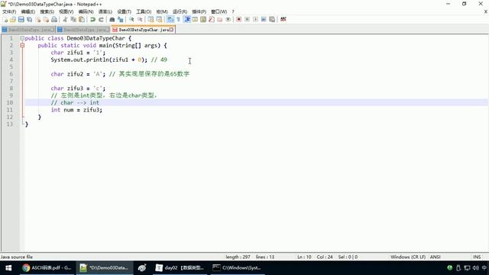Start macro recording red button
Viewport: 489px width, 275px height.
point(239,19)
